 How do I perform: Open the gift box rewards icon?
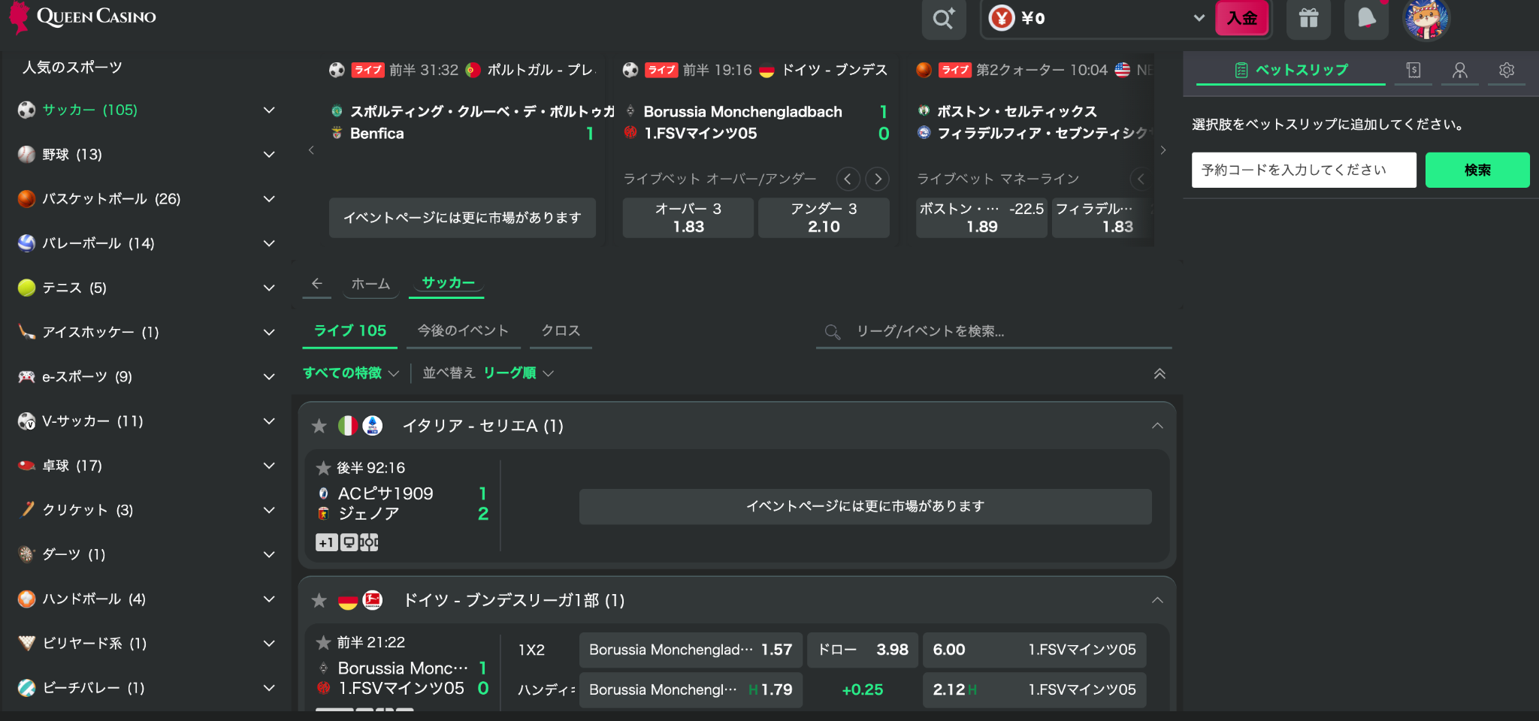pos(1308,18)
